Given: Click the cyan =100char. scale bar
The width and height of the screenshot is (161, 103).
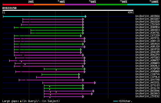Looking at the screenshot, I should pos(116,101).
